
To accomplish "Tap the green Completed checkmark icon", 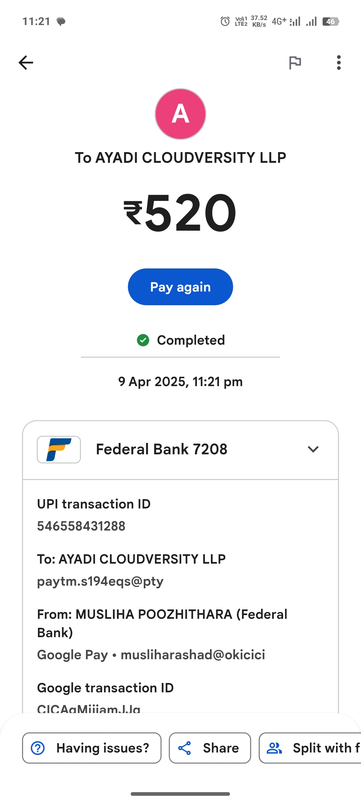I will (143, 340).
